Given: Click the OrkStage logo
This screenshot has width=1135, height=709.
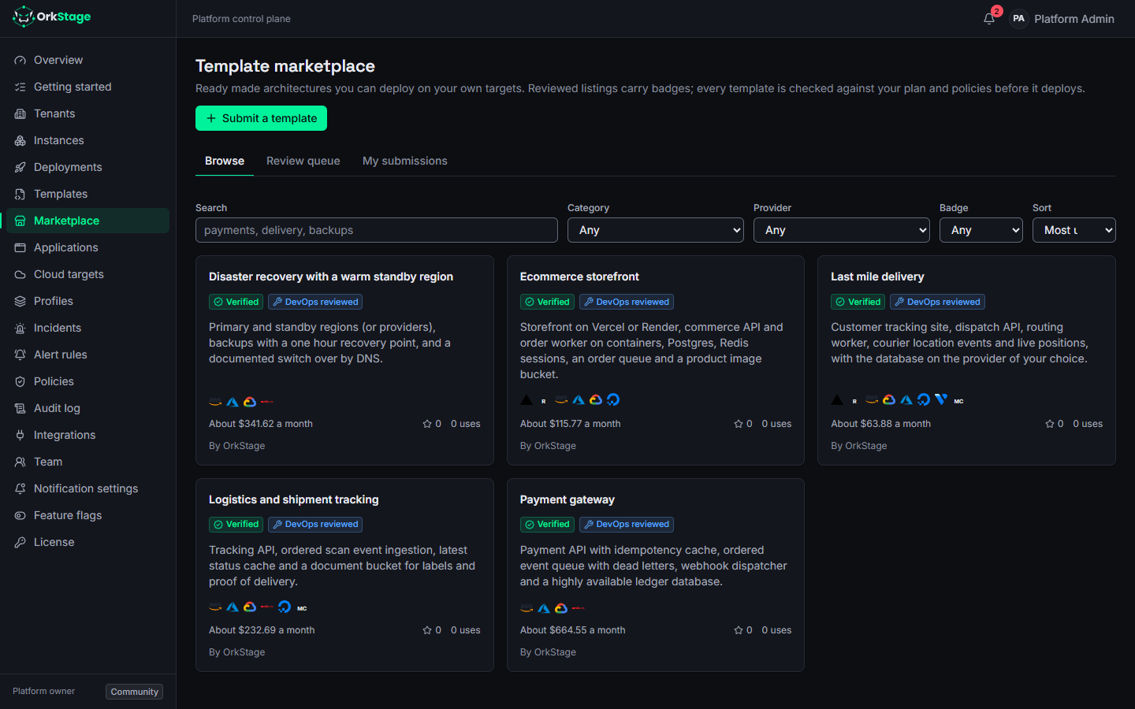Looking at the screenshot, I should point(52,17).
